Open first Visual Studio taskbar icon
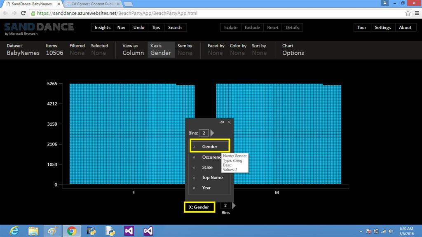 tap(129, 231)
